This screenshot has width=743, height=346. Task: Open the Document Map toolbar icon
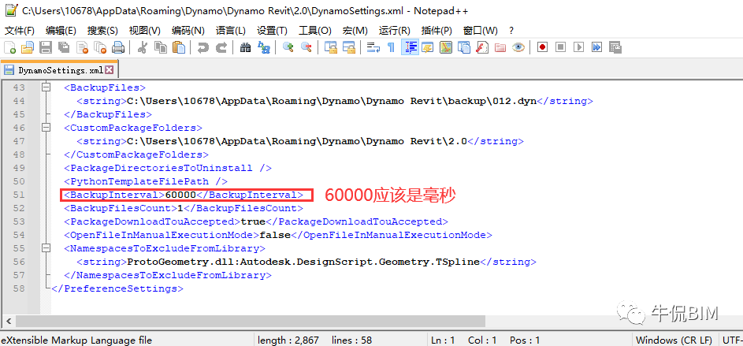point(446,47)
